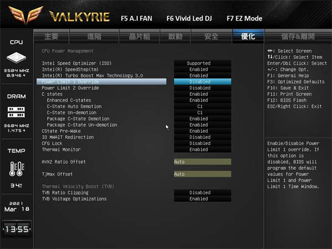
Task: Select CFG Lock label
Action: 52,143
